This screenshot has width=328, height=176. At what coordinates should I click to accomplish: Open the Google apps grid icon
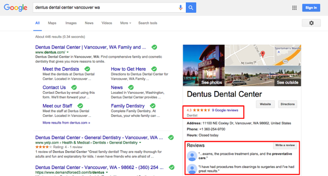click(294, 8)
